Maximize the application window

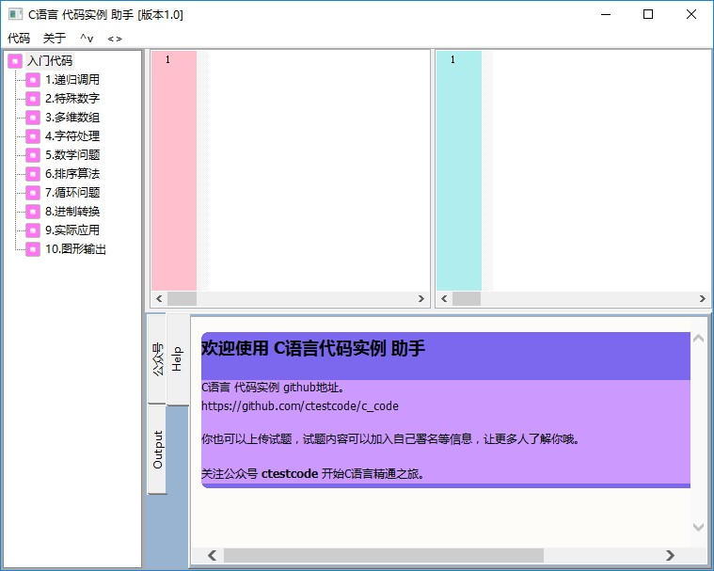pos(648,14)
